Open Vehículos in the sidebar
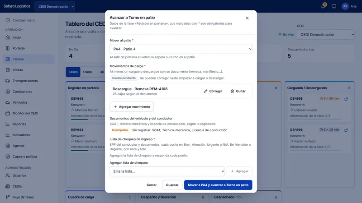The width and height of the screenshot is (362, 203). 29,102
